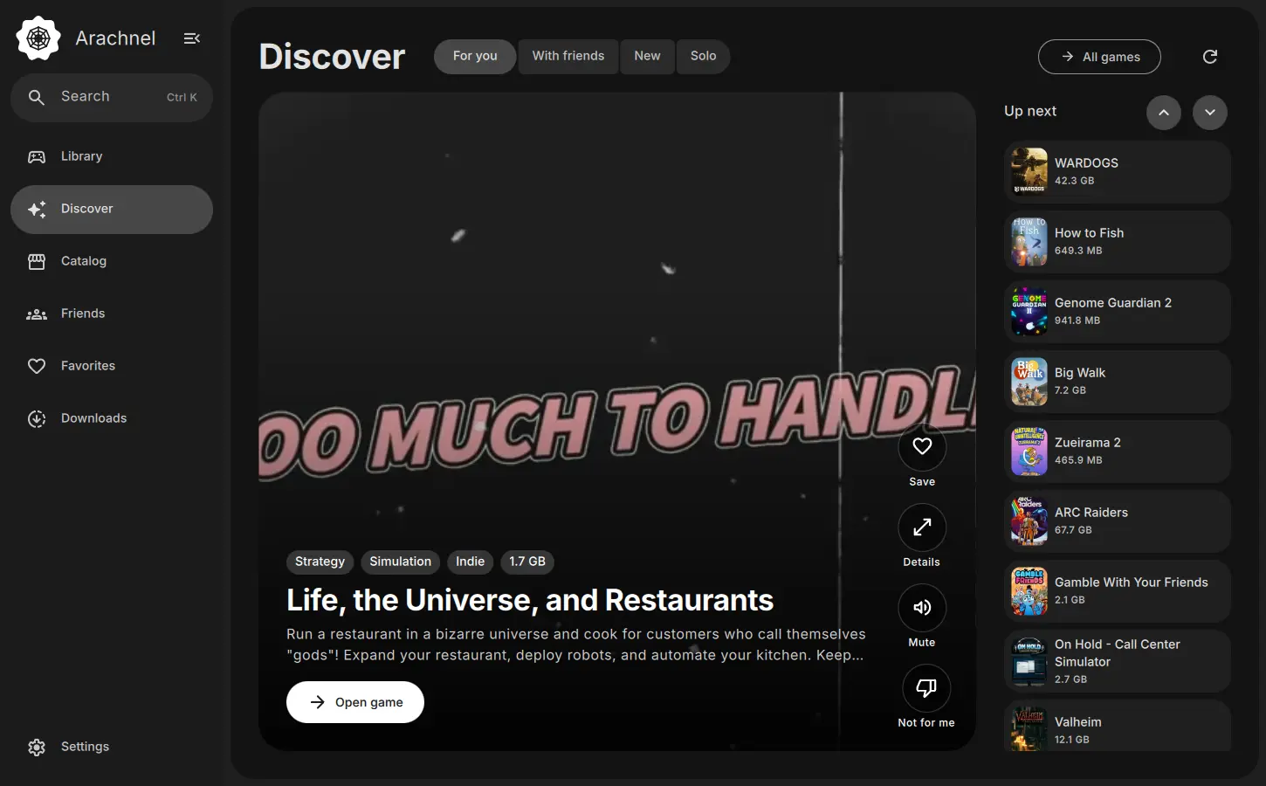
Task: Open Downloads page
Action: (112, 418)
